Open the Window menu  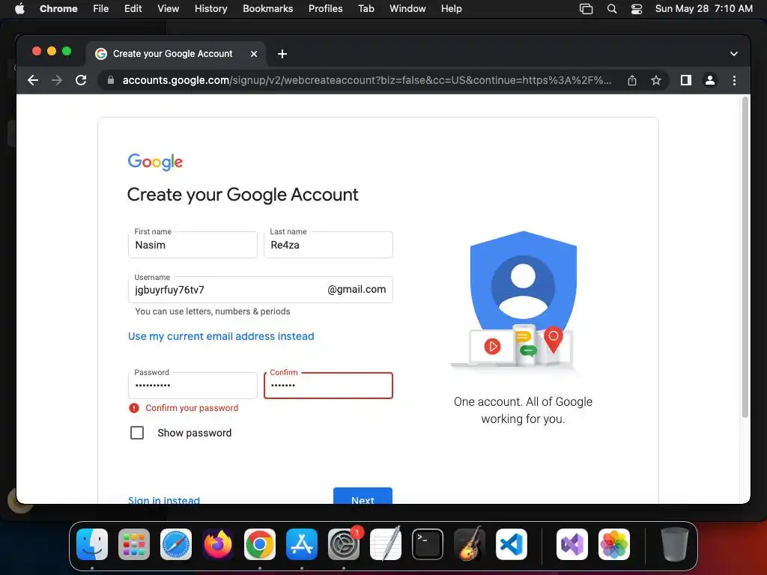407,9
